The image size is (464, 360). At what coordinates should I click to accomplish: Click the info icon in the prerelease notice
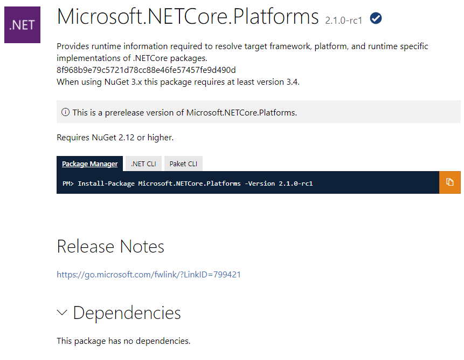pos(65,112)
